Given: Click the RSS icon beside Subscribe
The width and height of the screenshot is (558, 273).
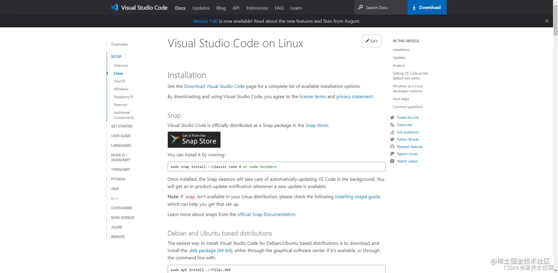Looking at the screenshot, I should pos(392,125).
